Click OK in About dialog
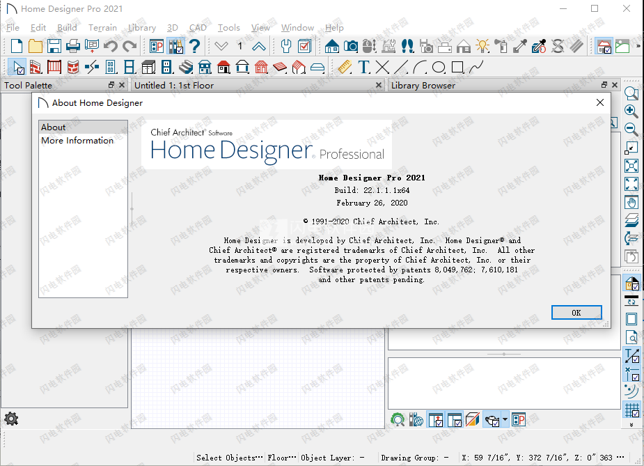This screenshot has width=644, height=466. click(576, 313)
